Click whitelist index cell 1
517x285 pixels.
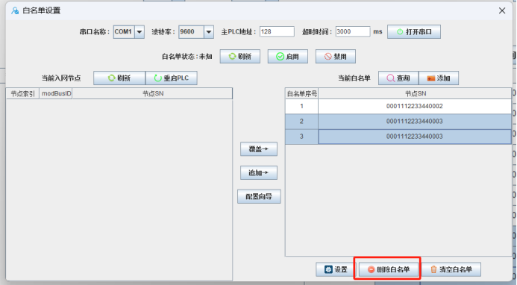click(301, 106)
